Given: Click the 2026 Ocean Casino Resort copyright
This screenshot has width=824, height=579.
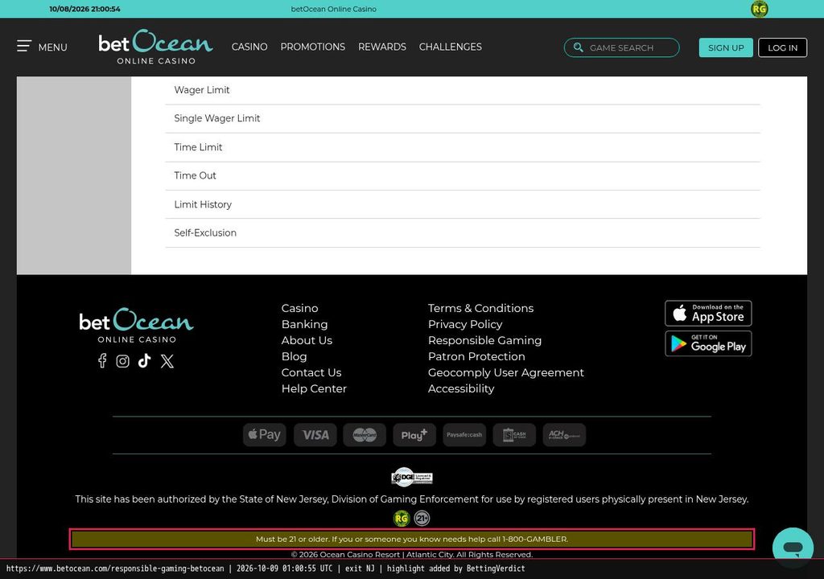Looking at the screenshot, I should coord(412,554).
